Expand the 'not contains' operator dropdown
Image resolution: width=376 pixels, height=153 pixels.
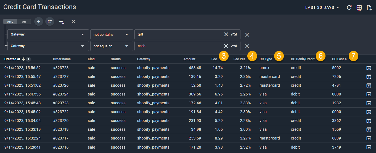tap(111, 34)
